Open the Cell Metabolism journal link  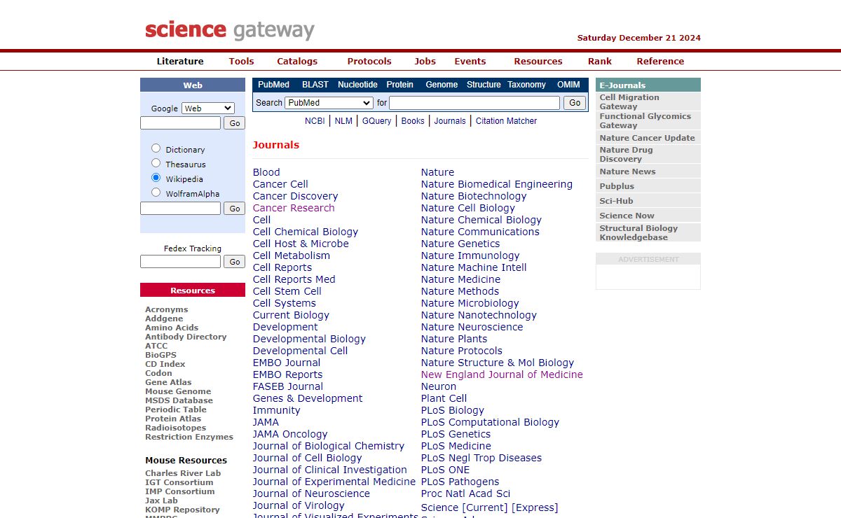[x=292, y=255]
